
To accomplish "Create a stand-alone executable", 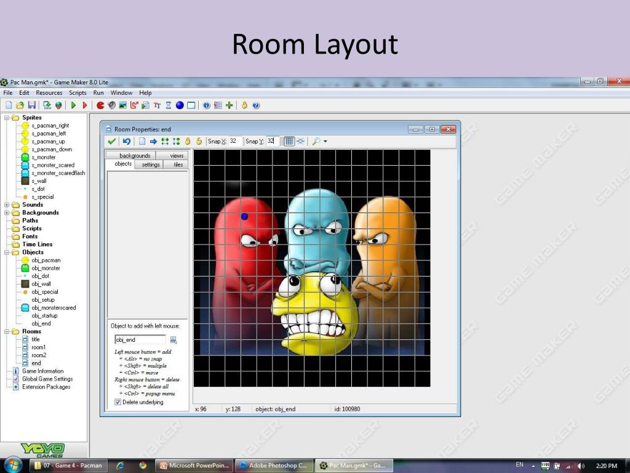I will click(x=47, y=105).
